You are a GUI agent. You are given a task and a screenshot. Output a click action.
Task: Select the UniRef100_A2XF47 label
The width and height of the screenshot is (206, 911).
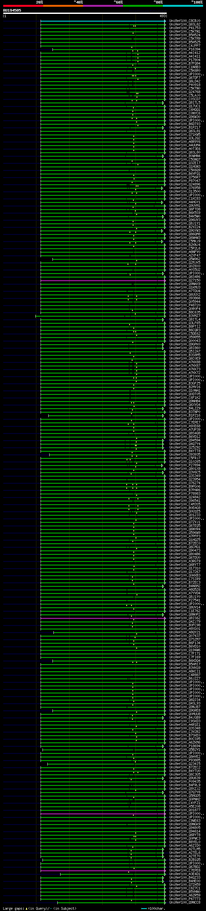click(185, 255)
